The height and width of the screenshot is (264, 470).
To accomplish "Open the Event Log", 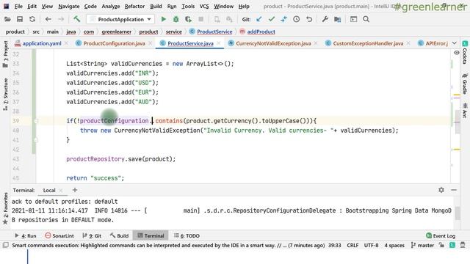I will pos(441,235).
